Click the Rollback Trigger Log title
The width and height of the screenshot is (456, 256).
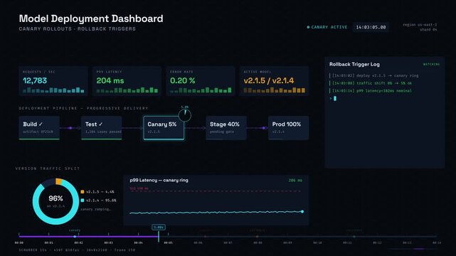(354, 64)
